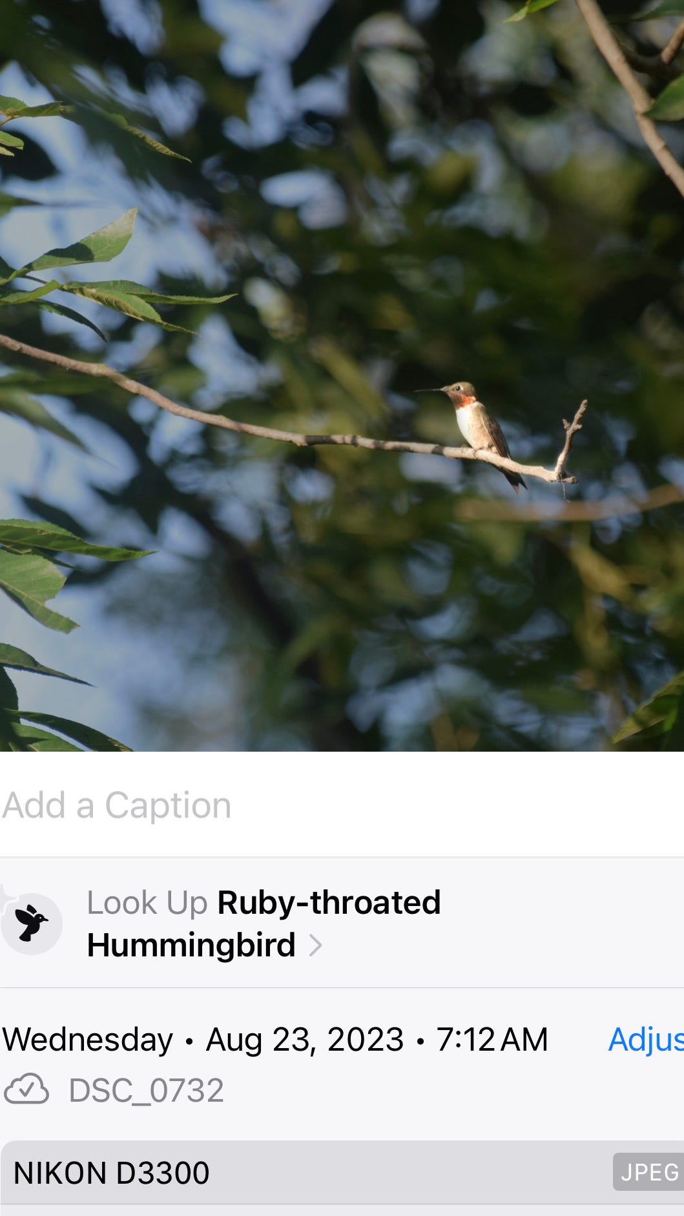Tap the iCloud synced checkmark icon
This screenshot has width=684, height=1216.
click(26, 1090)
